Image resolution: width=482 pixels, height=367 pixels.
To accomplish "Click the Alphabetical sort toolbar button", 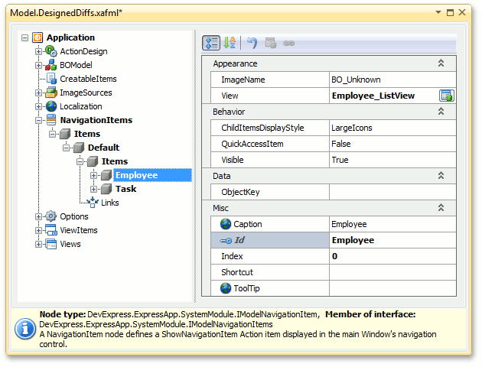I will click(230, 43).
